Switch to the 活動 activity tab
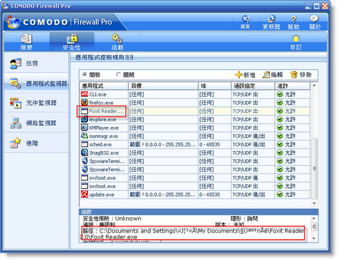This screenshot has height=260, width=338. coord(117,42)
